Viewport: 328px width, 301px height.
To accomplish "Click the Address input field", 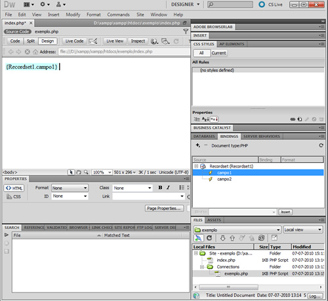I will (x=124, y=52).
